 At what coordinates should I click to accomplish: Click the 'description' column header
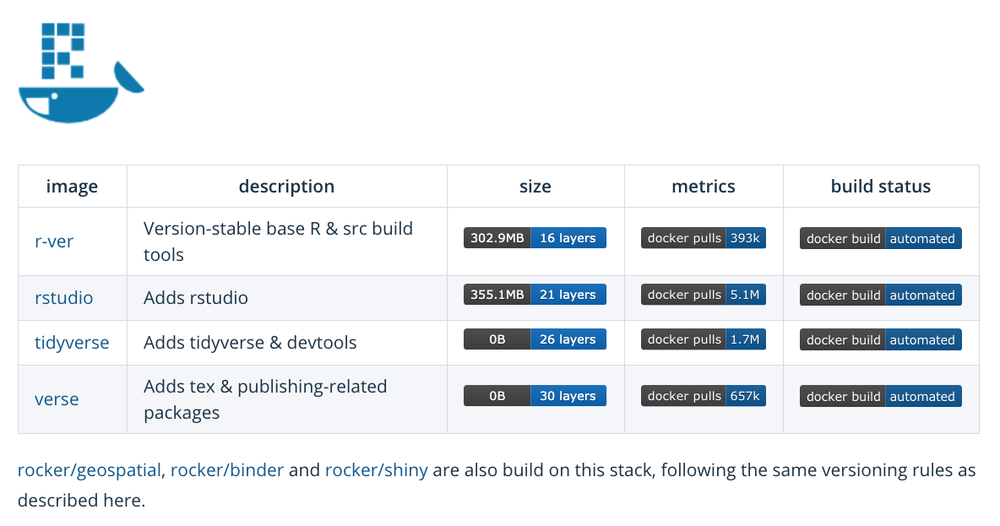point(286,187)
